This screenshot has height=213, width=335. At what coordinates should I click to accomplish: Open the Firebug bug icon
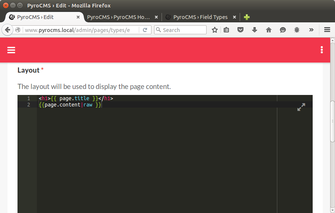[297, 30]
